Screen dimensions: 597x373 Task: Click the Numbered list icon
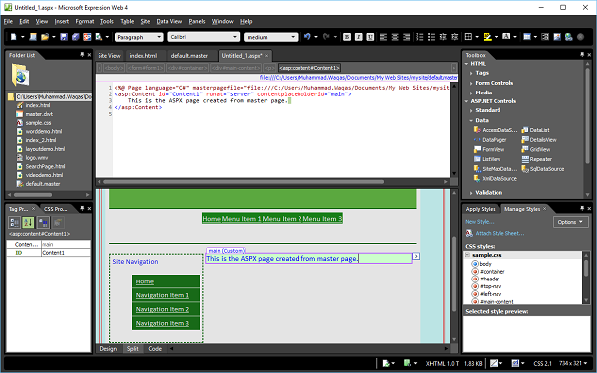[x=420, y=37]
